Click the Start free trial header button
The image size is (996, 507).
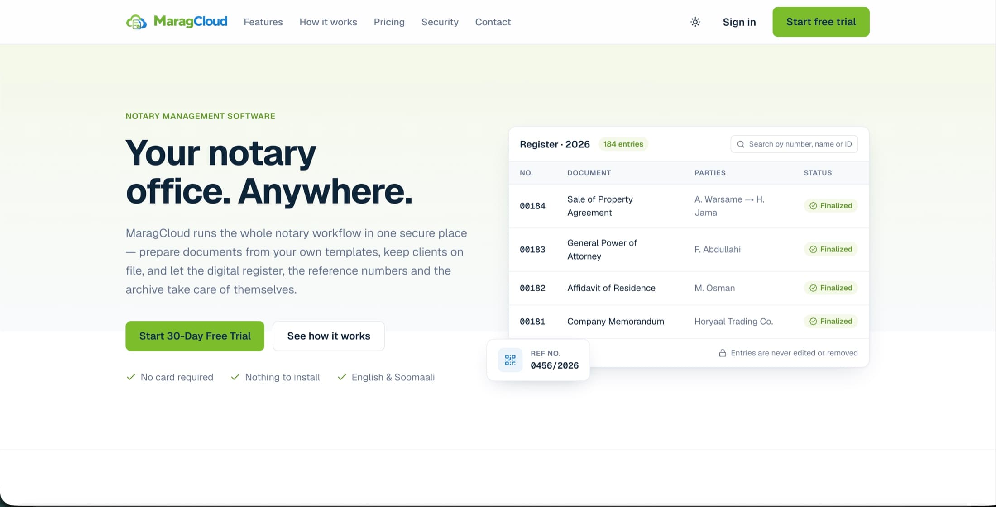pos(821,22)
